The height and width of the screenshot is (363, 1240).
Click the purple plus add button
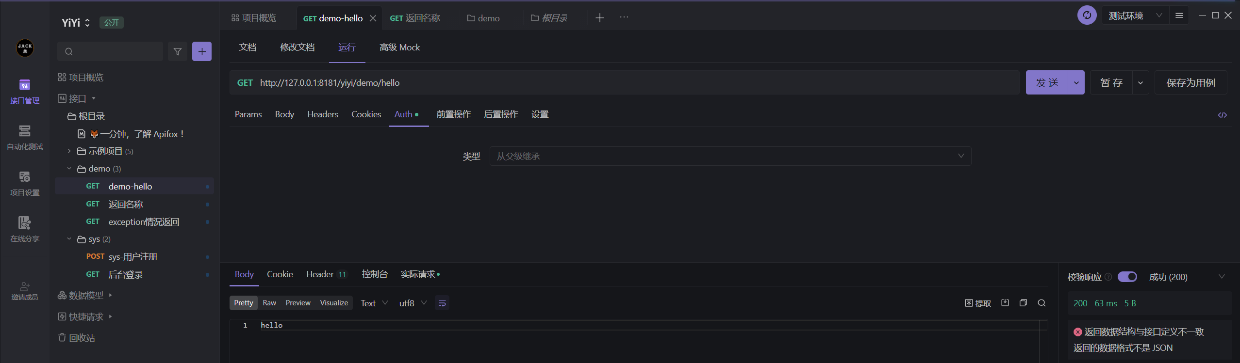(202, 51)
